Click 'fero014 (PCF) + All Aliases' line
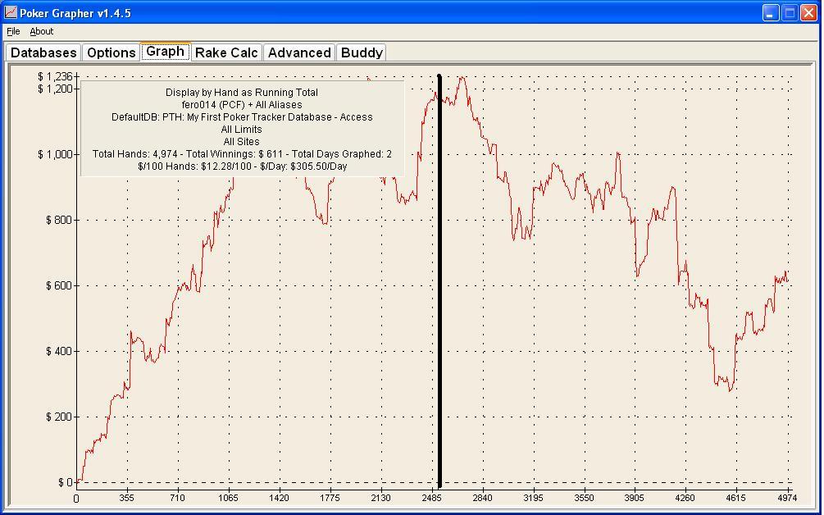Screen dimensions: 824x515 tap(242, 105)
